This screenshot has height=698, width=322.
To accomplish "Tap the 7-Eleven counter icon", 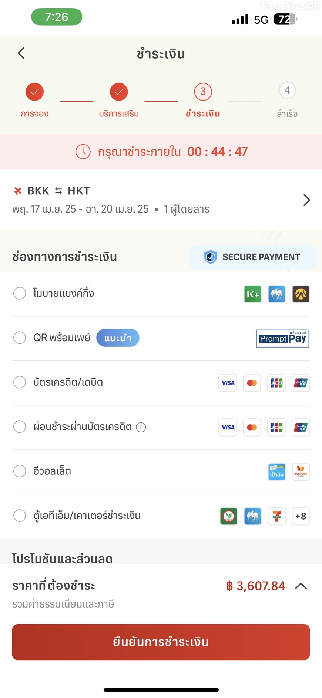I will [276, 516].
